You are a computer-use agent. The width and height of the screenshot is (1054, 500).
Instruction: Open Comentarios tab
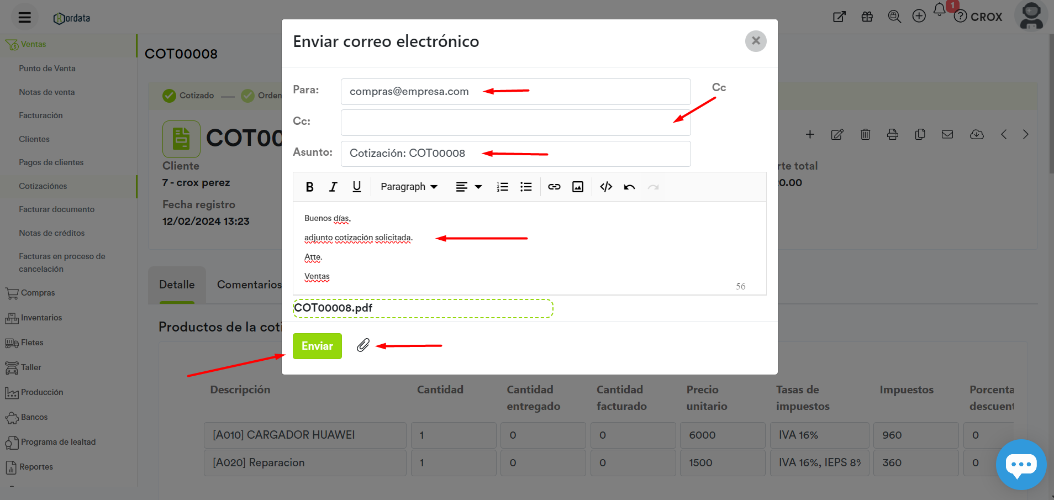tap(249, 285)
